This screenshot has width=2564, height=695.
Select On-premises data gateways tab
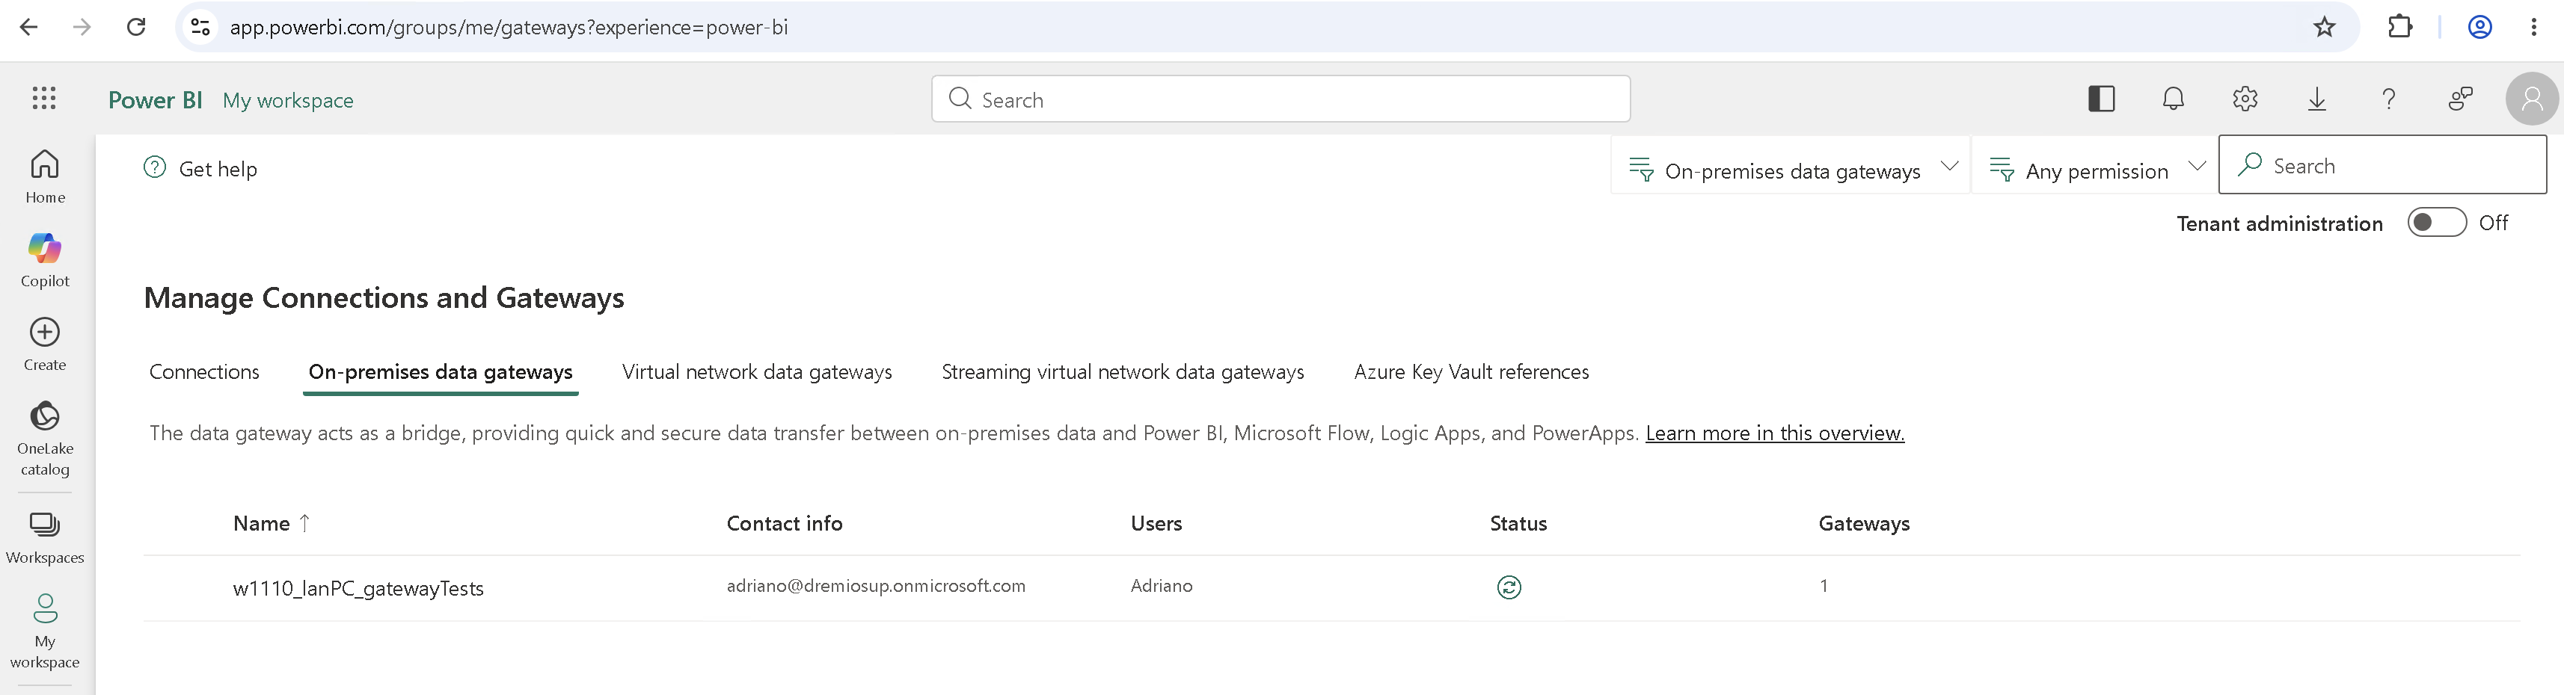[440, 372]
